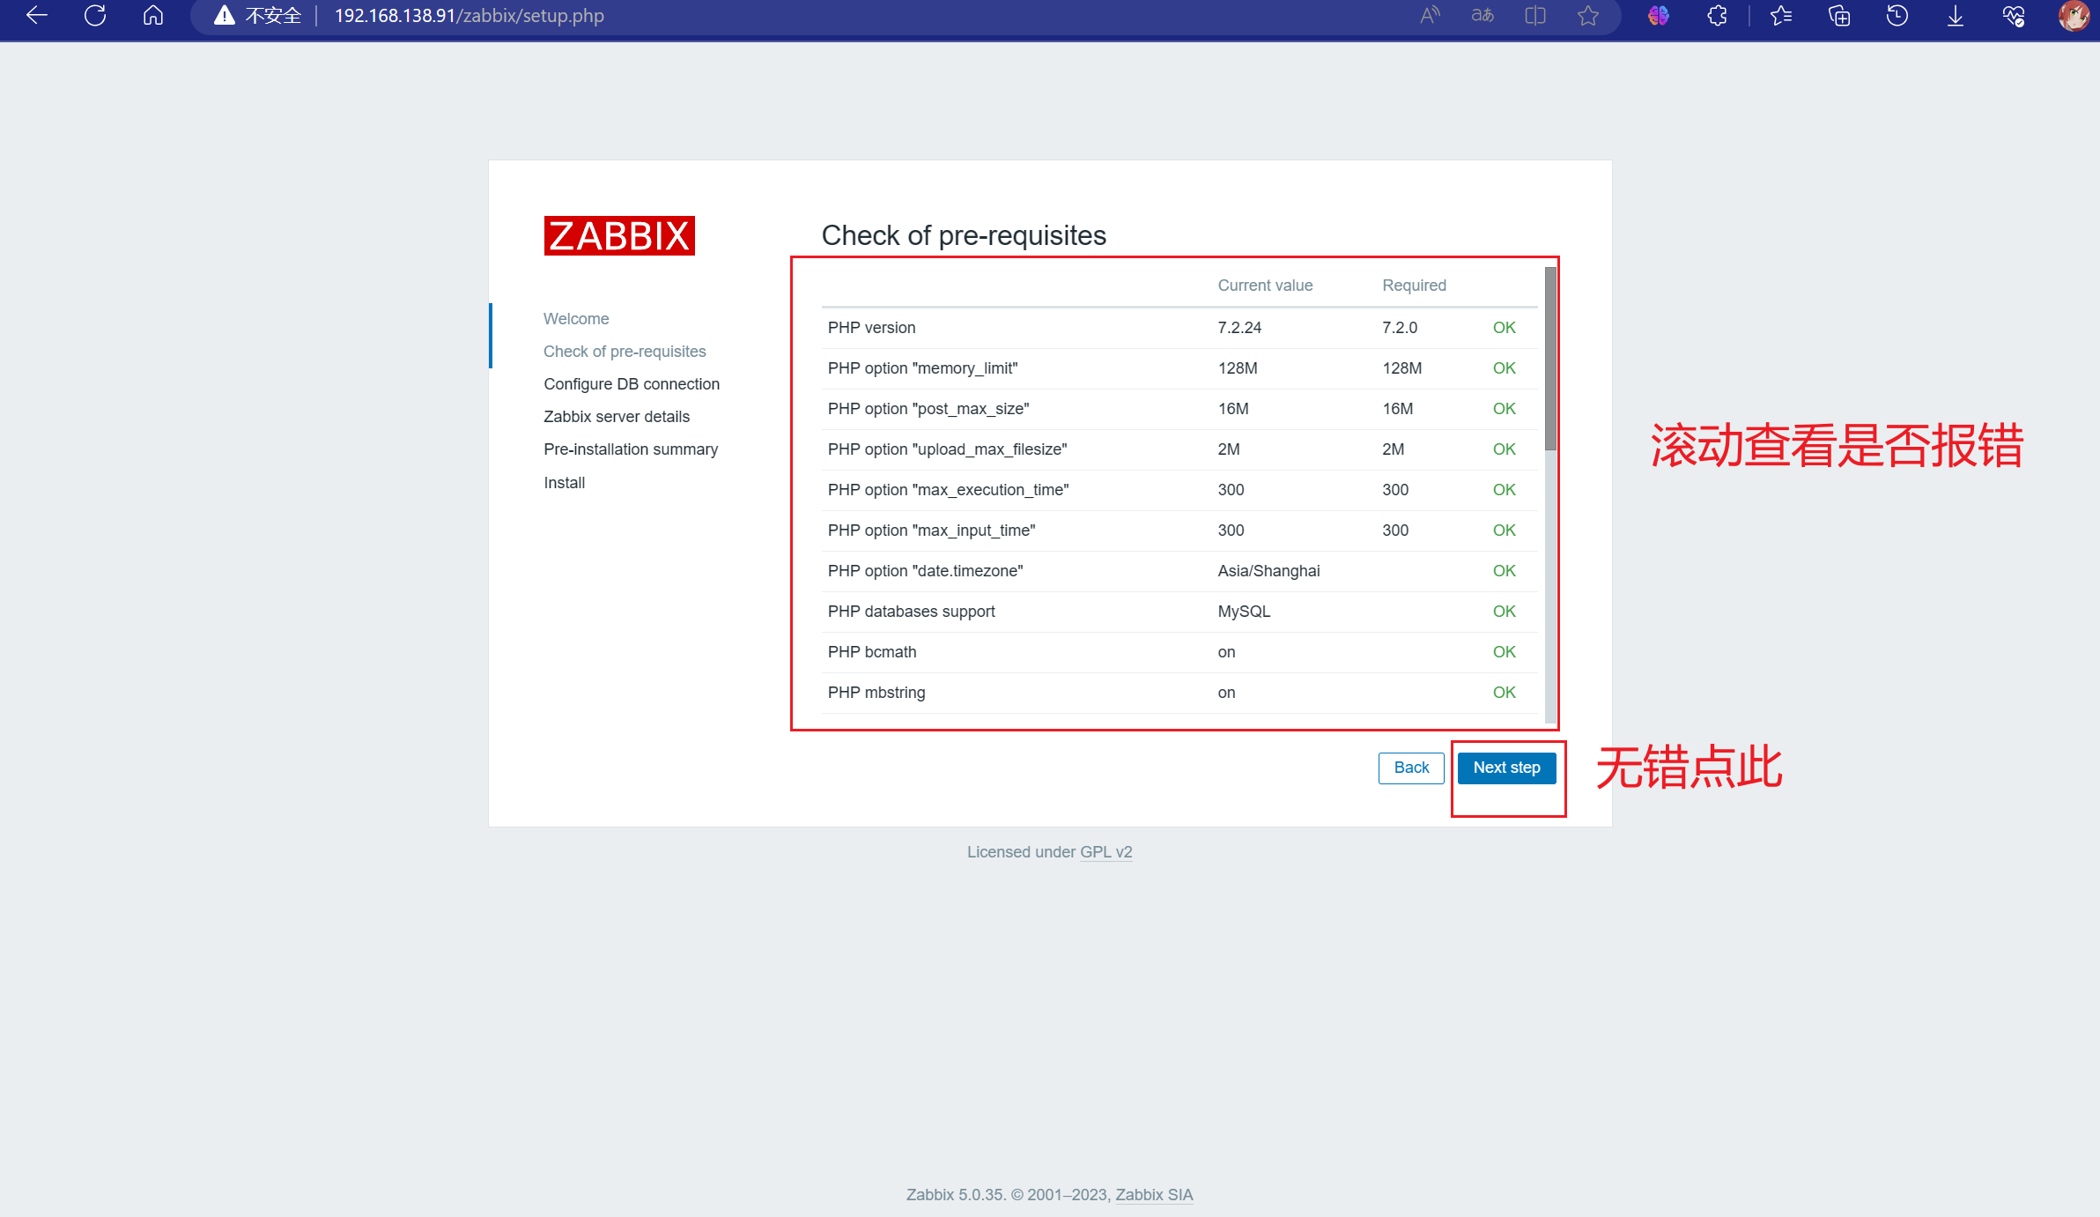2100x1217 pixels.
Task: Visit the Zabbix SIA footer link
Action: 1154,1195
